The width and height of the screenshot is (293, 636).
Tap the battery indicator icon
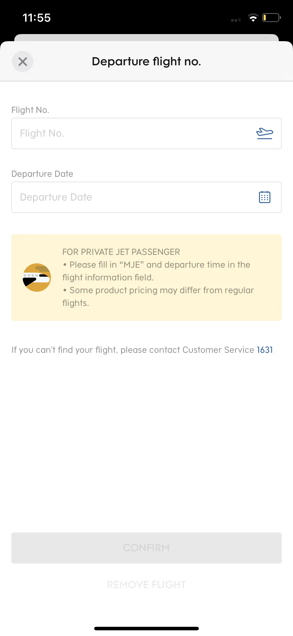click(x=271, y=17)
